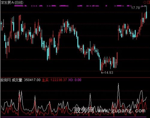Click the red divider between price and volume panels

coord(75,77)
